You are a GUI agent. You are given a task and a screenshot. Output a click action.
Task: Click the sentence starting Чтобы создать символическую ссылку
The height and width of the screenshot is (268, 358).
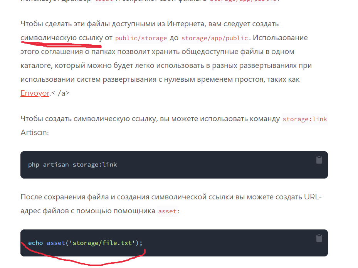150,119
